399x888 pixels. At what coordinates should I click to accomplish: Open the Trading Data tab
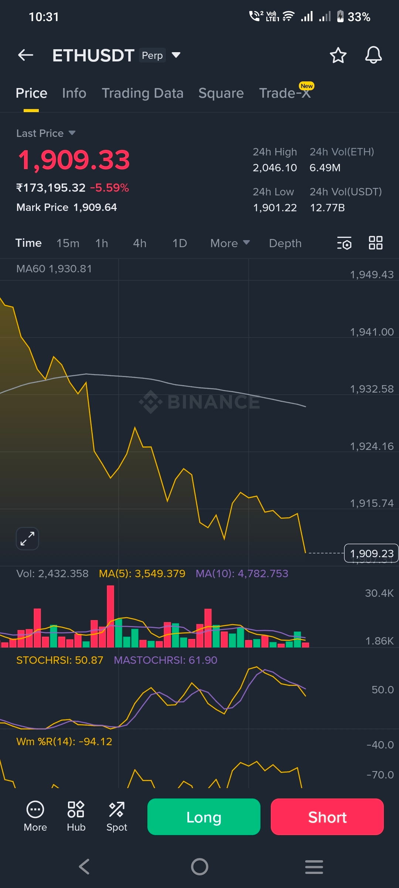click(x=143, y=93)
